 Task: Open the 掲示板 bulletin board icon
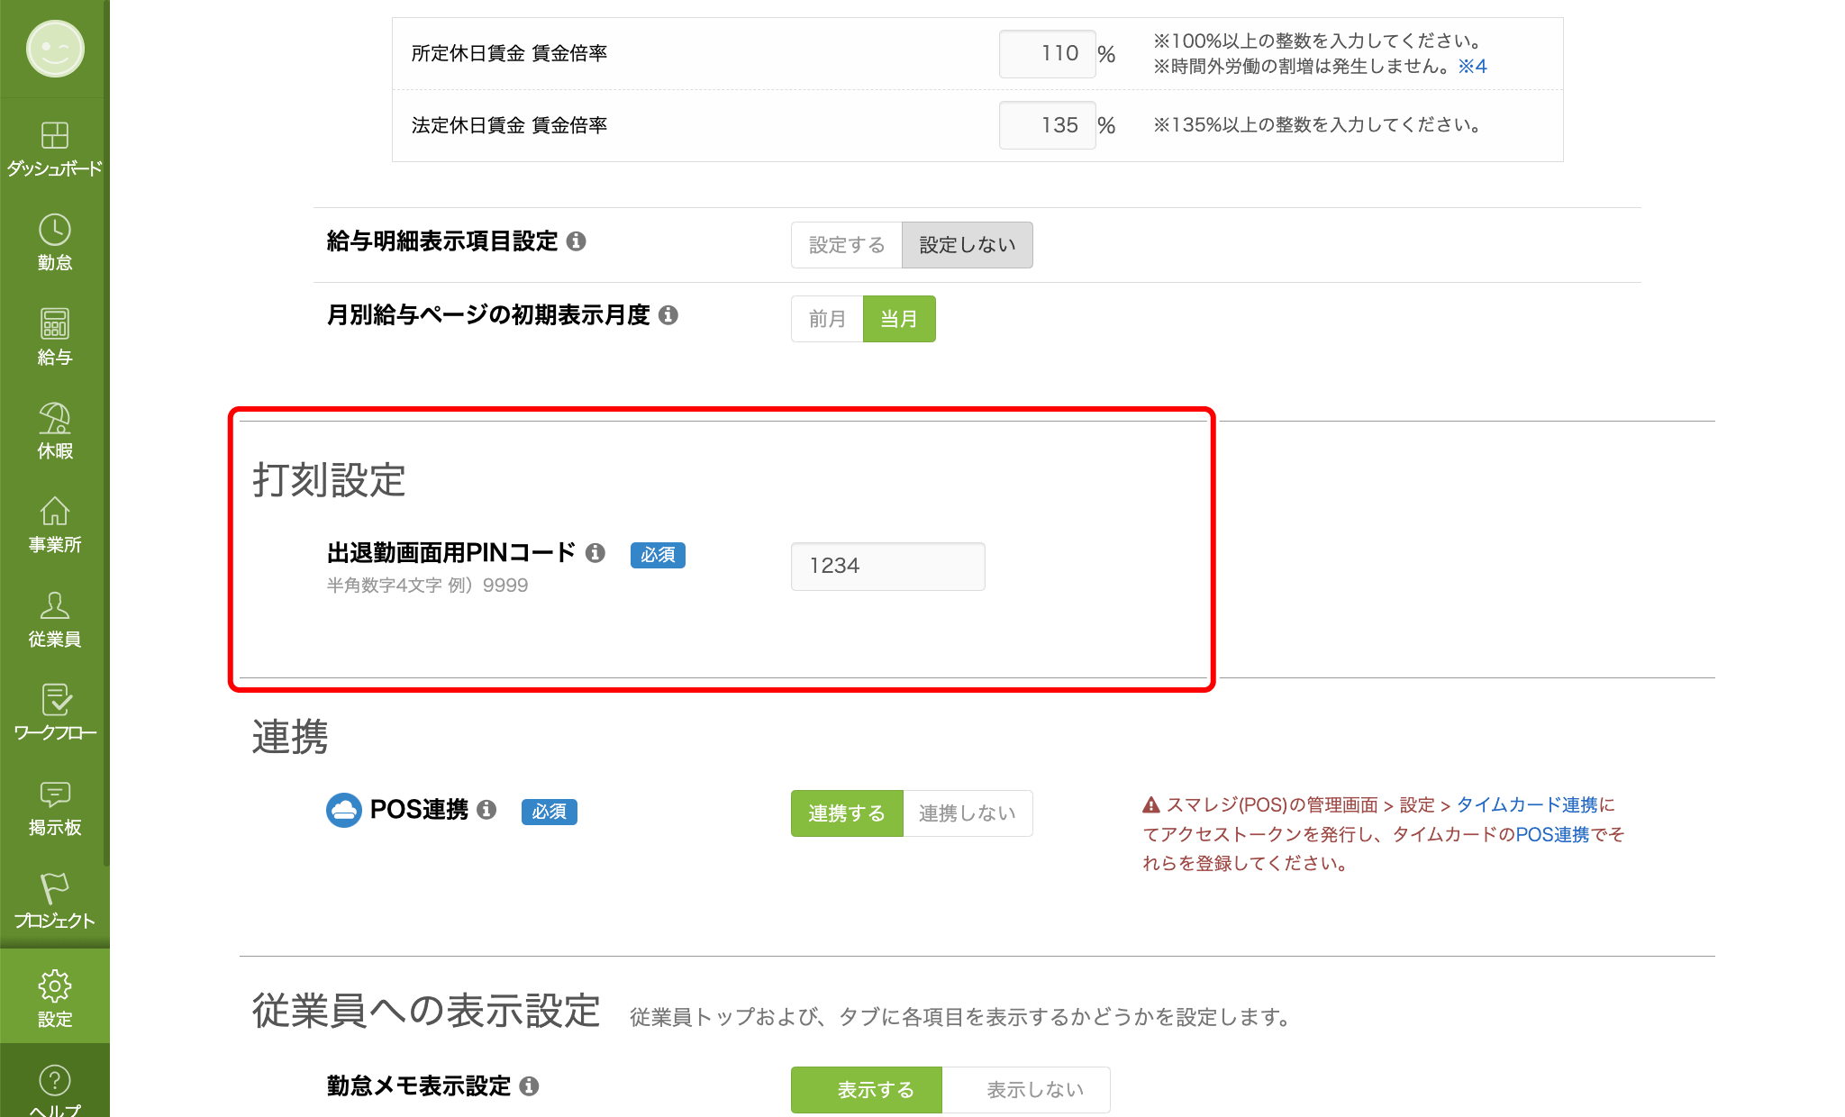click(x=54, y=805)
